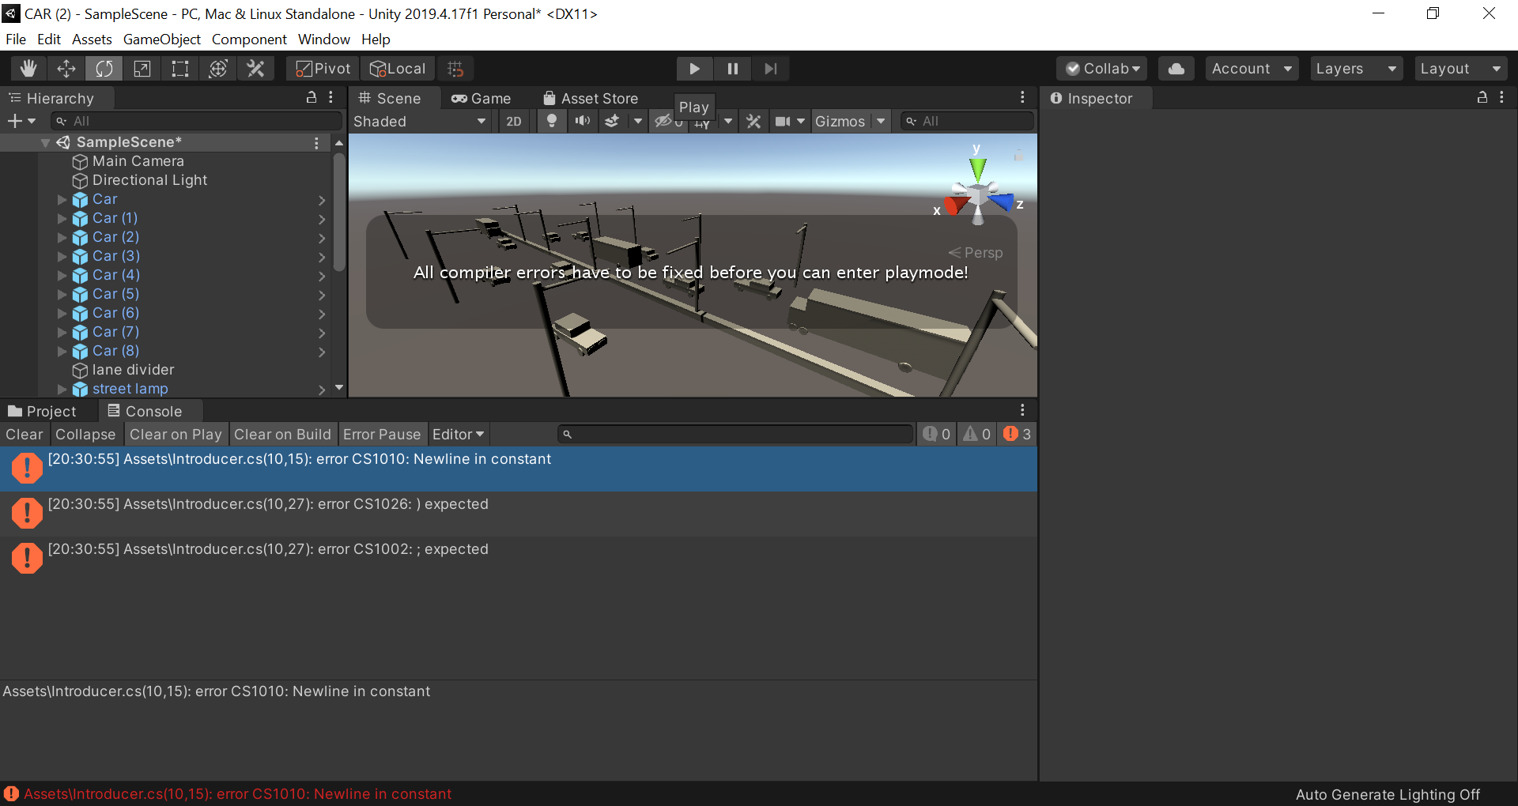This screenshot has height=806, width=1518.
Task: Click the Clear console button
Action: pos(25,434)
